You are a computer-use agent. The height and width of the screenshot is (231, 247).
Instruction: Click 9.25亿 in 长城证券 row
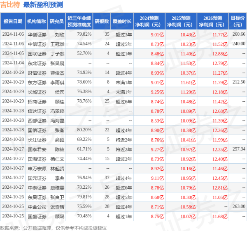pos(157,92)
